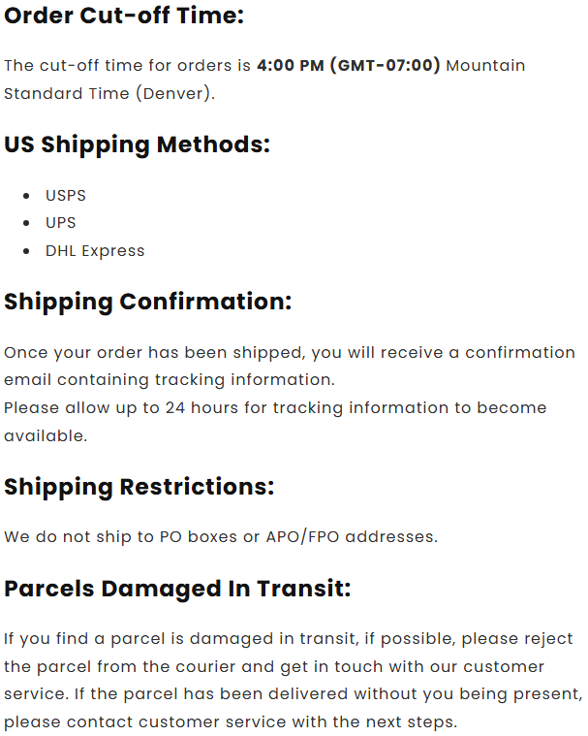Click the bullet point beside UPS

click(x=25, y=223)
